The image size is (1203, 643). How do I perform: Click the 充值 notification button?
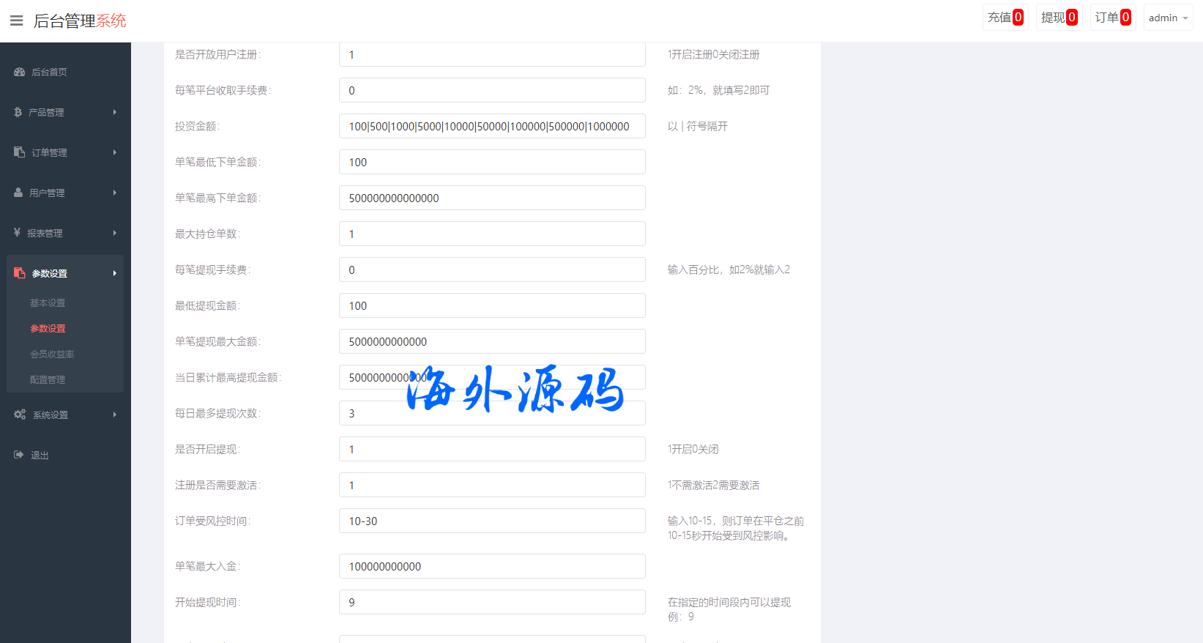[x=1005, y=18]
